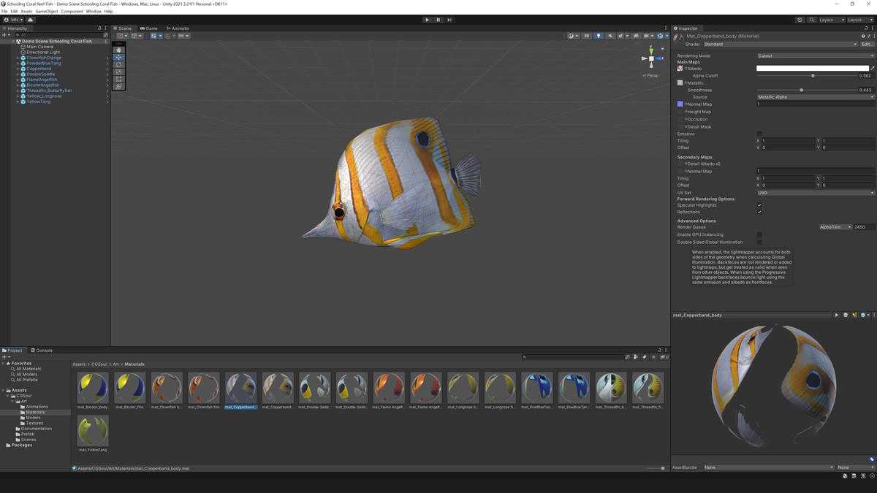Open asset labels tag icon
The width and height of the screenshot is (877, 493).
(x=872, y=459)
